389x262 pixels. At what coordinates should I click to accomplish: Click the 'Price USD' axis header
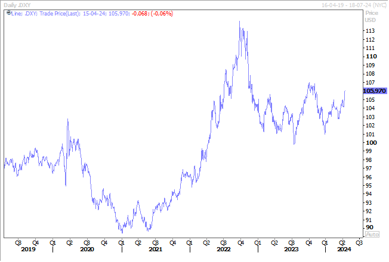371,16
